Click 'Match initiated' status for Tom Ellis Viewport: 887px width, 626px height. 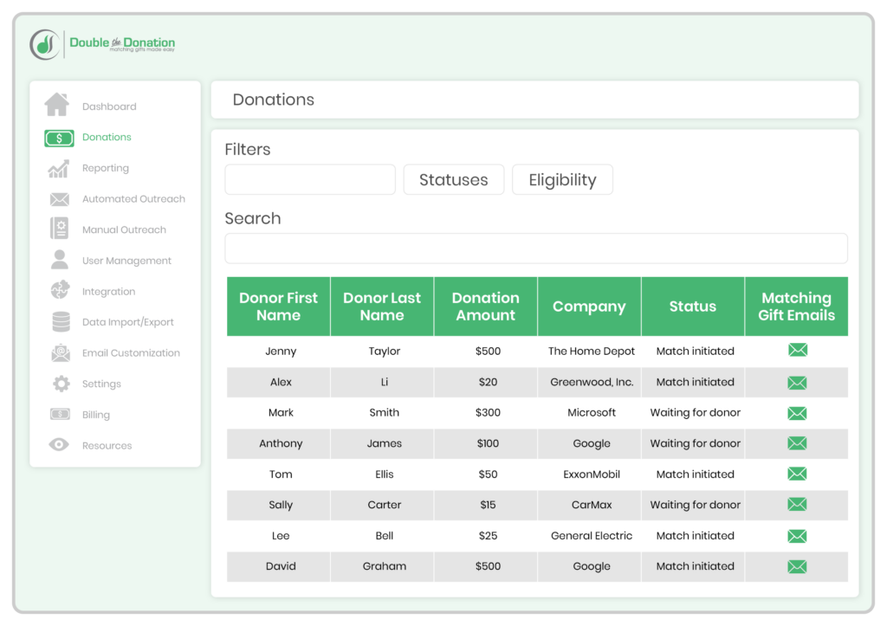tap(695, 474)
